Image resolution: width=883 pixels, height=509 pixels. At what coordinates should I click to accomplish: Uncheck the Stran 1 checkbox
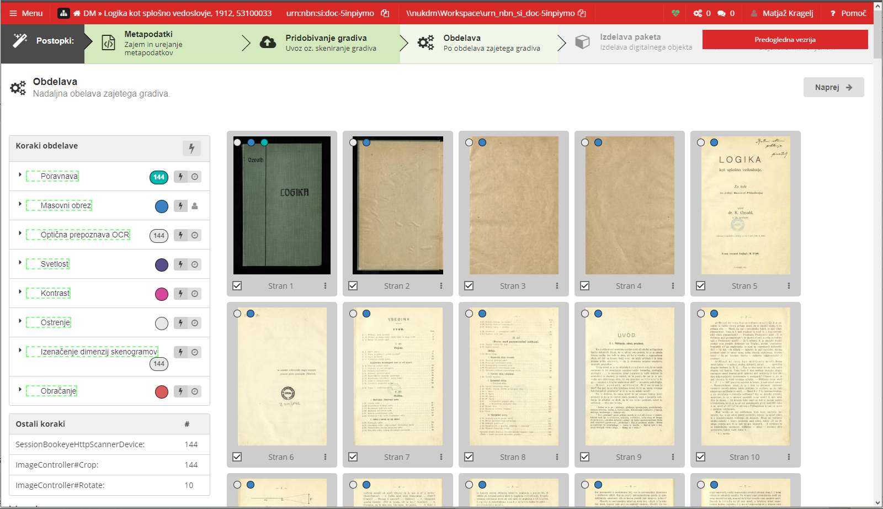coord(237,286)
